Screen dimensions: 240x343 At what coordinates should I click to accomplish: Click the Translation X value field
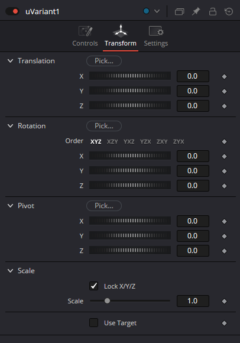(x=193, y=76)
